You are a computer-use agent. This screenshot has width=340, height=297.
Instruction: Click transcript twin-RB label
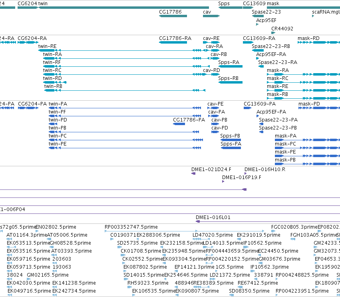[x=53, y=87]
